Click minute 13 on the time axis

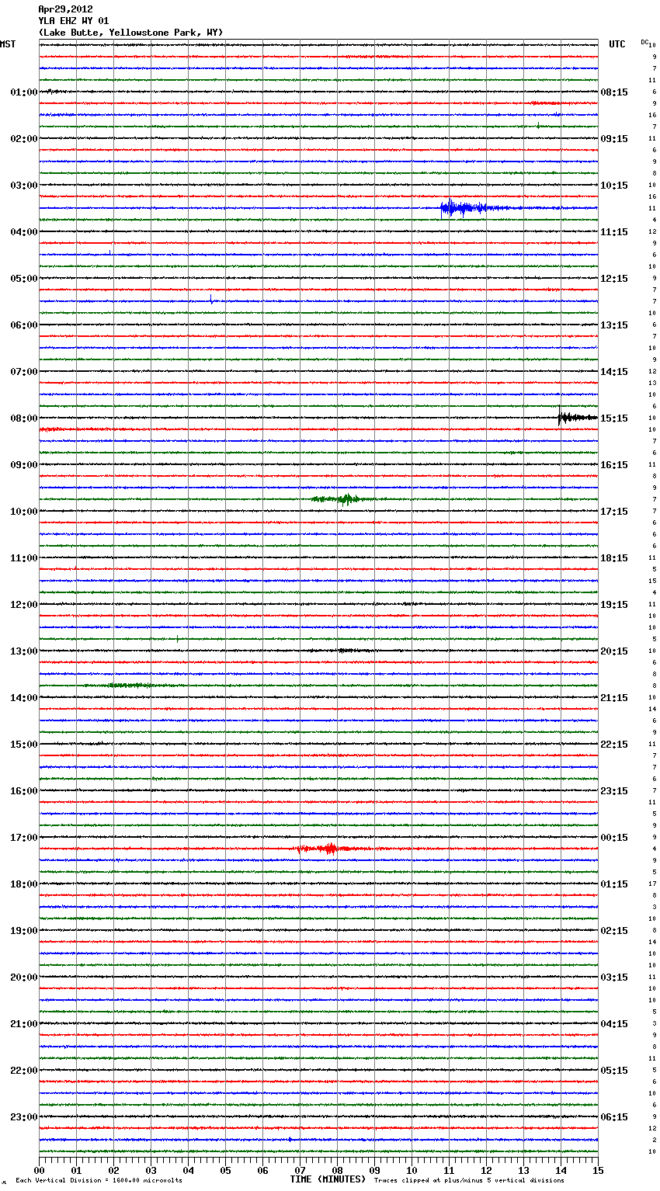click(x=523, y=1170)
